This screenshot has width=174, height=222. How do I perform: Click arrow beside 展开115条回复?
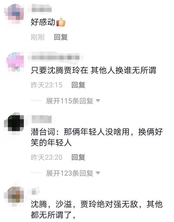98,101
